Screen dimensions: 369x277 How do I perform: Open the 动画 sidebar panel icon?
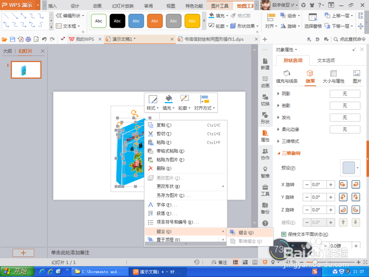pos(265,82)
